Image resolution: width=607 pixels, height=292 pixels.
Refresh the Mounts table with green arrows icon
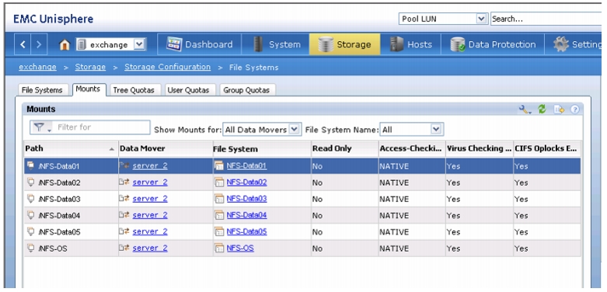542,109
